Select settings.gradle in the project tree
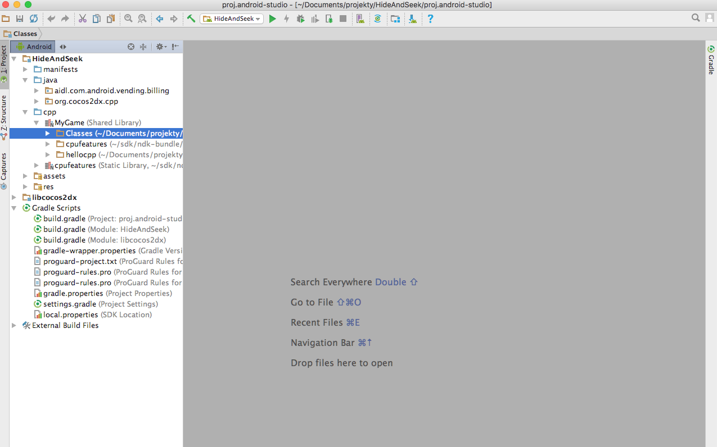The height and width of the screenshot is (447, 717). coord(69,304)
